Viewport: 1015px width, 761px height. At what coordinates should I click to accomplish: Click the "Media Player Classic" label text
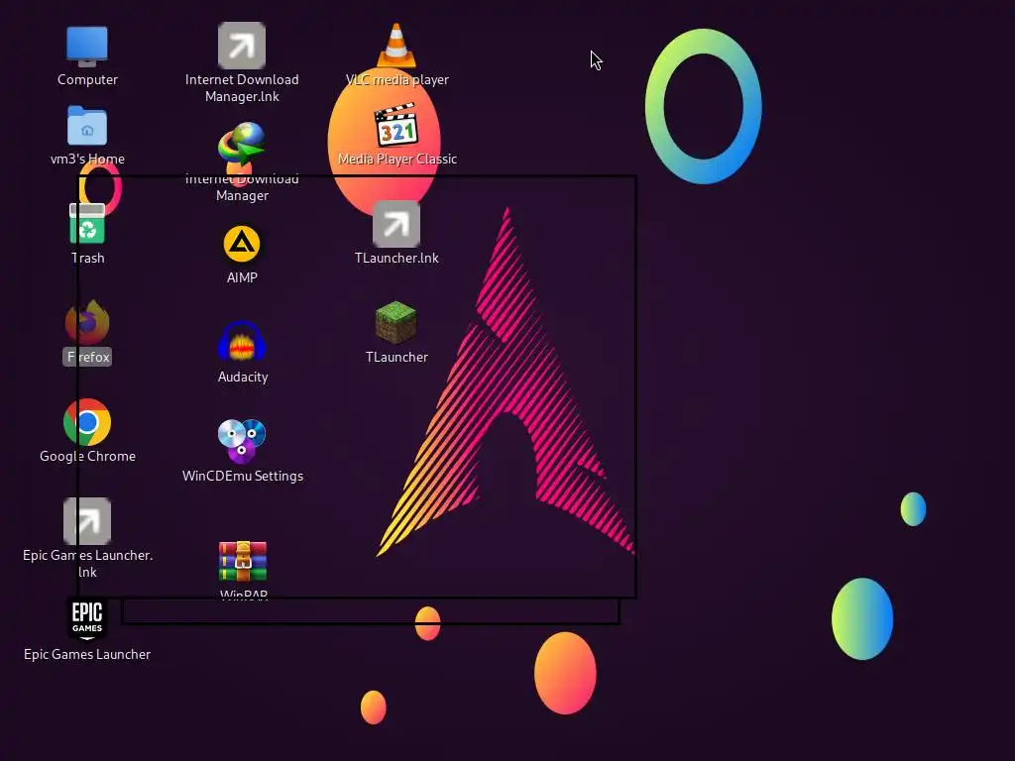click(x=396, y=159)
